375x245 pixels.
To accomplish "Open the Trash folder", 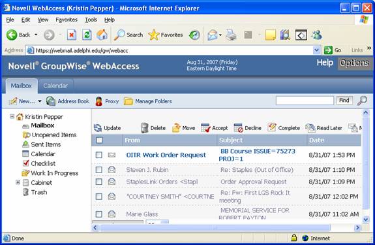I will [35, 192].
